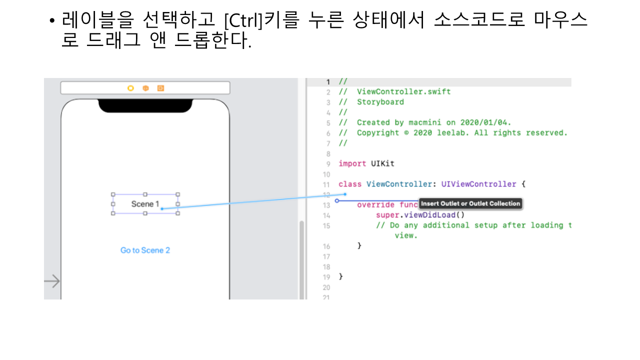Click the left-middle resize handle of Scene 1 label
This screenshot has height=360, width=640.
[x=113, y=204]
